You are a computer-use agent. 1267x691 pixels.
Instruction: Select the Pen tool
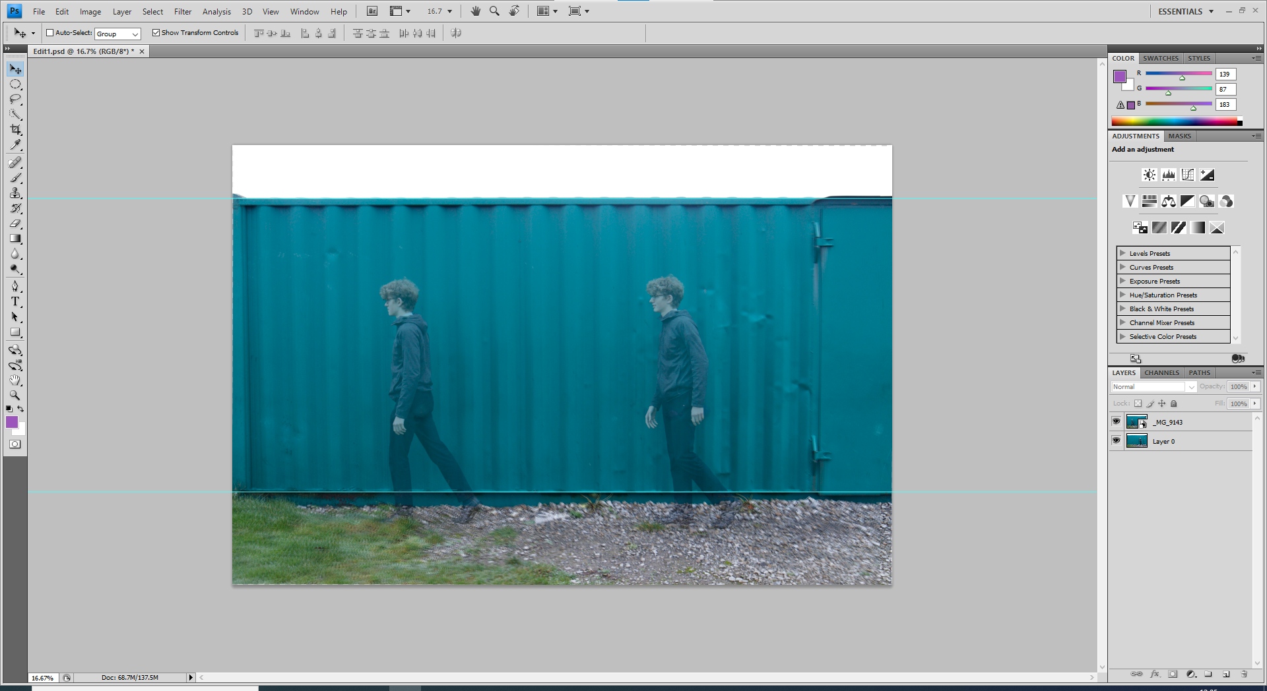pos(15,286)
